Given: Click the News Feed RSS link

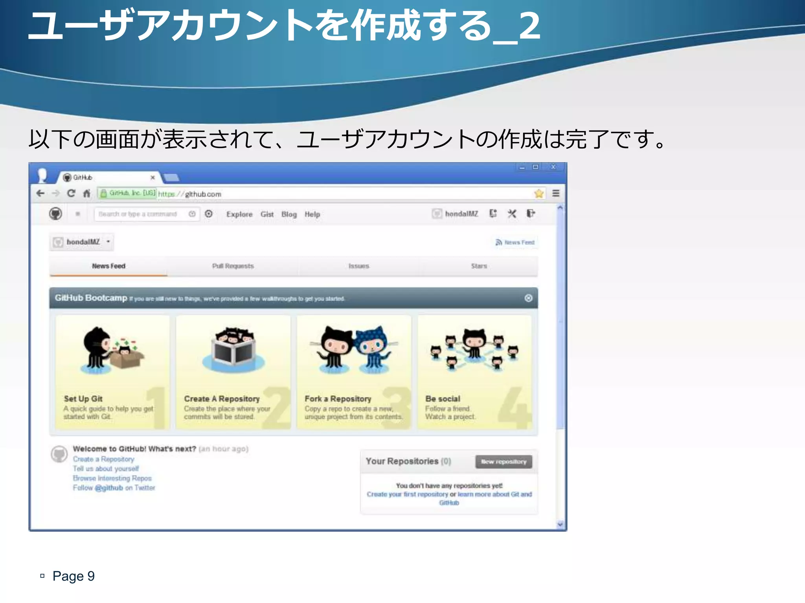Looking at the screenshot, I should [515, 242].
